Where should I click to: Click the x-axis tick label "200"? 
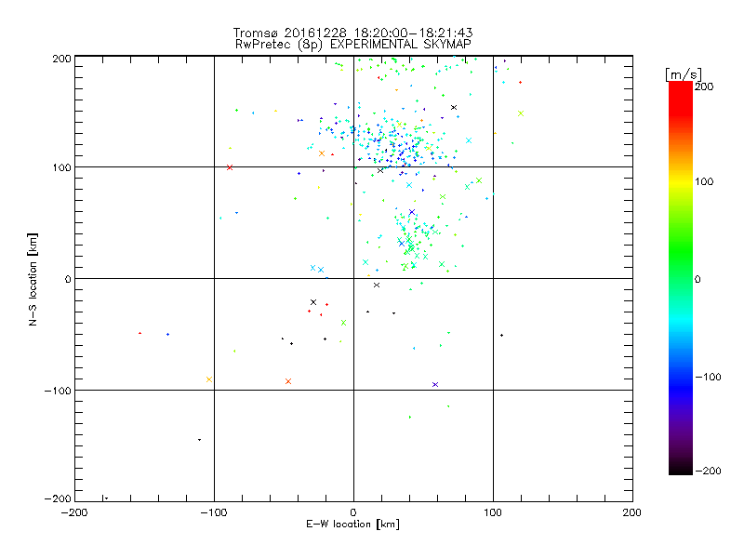point(632,512)
